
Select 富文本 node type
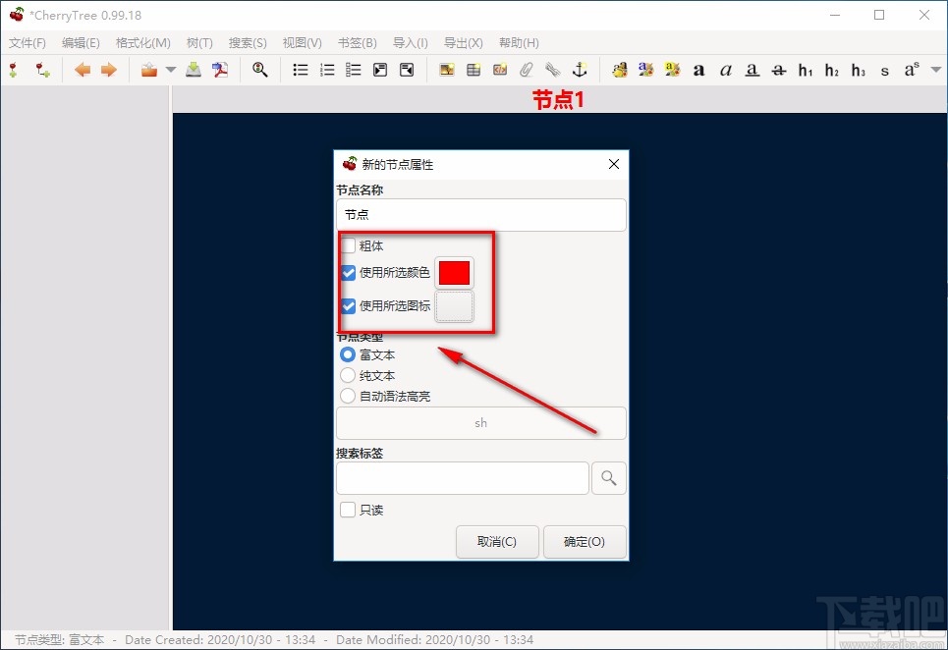[348, 354]
